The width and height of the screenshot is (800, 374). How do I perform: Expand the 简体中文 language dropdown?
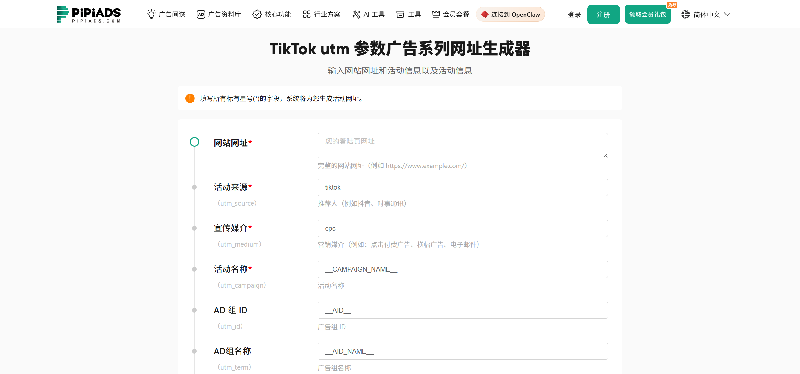706,15
